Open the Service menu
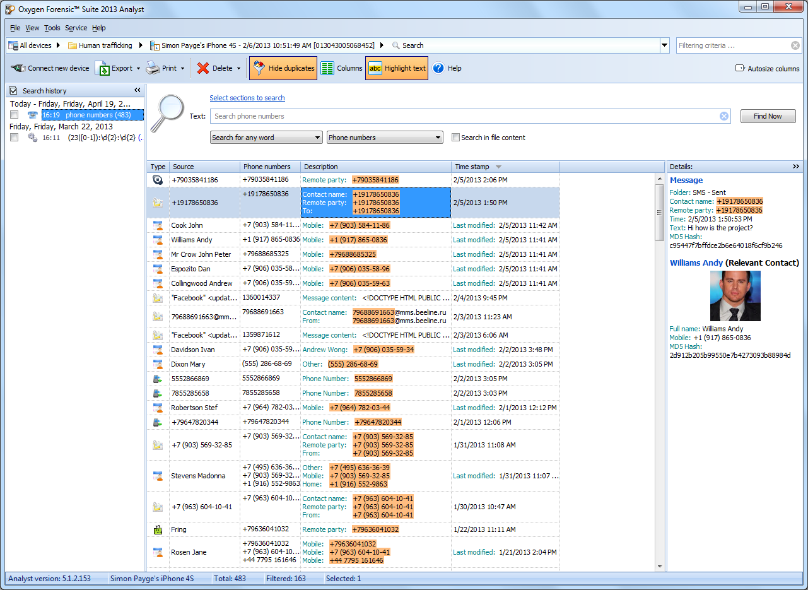808x590 pixels. coord(76,28)
